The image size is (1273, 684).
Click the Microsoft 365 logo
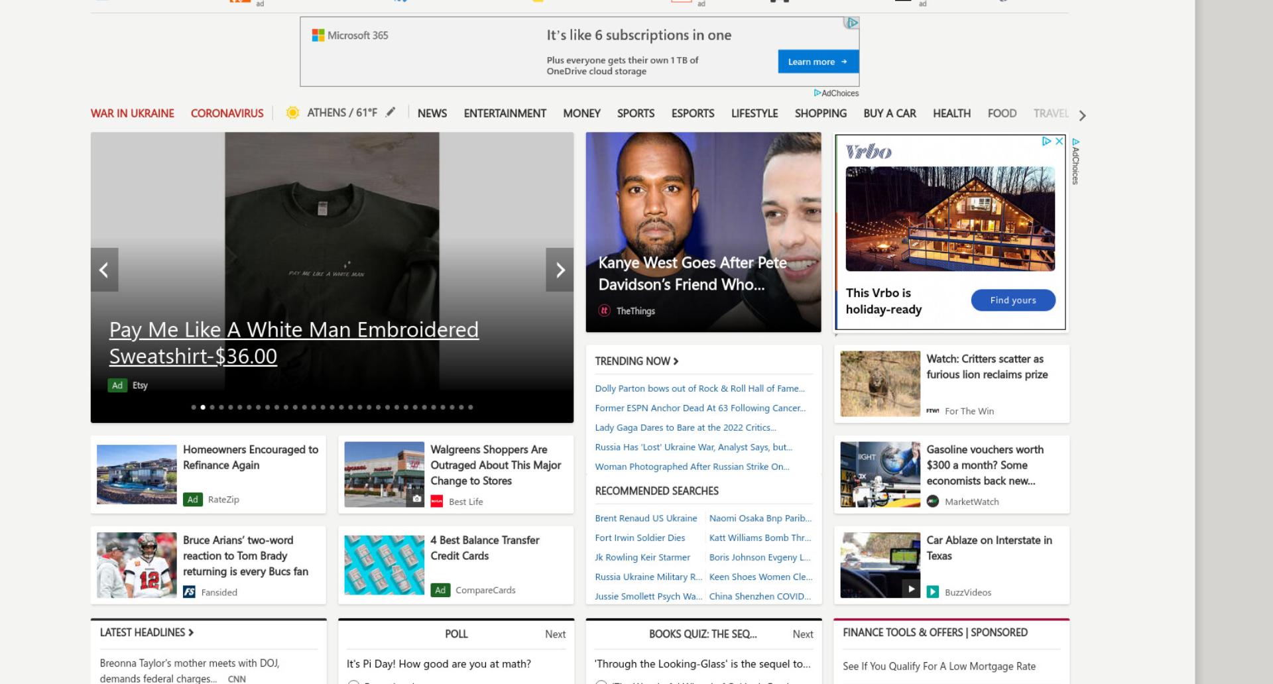tap(350, 35)
